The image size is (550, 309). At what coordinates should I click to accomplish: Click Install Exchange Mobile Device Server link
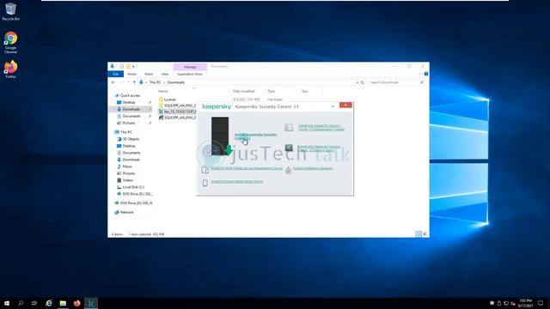tap(237, 181)
